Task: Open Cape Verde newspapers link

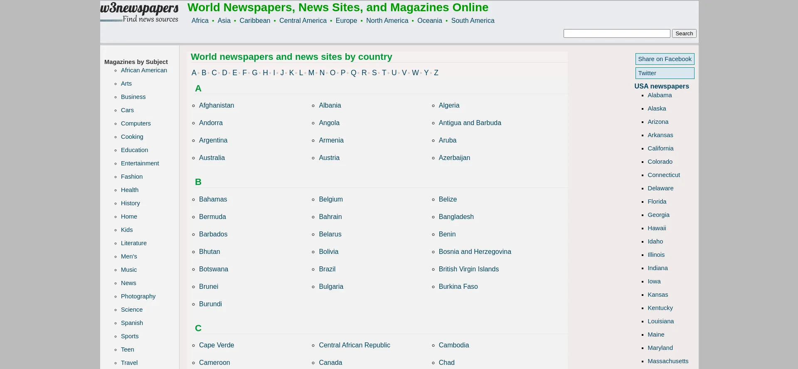Action: (217, 345)
